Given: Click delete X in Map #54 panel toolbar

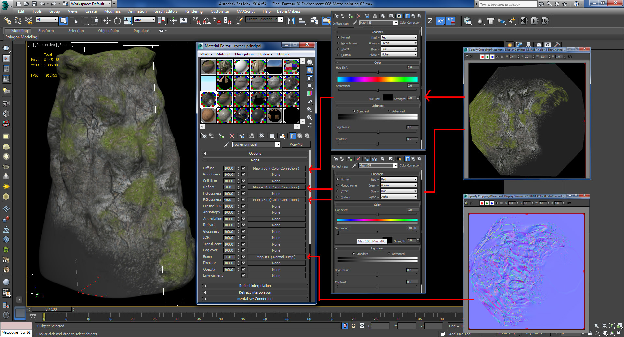Looking at the screenshot, I should click(x=358, y=159).
